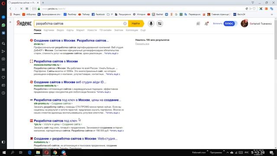This screenshot has height=156, width=277.
Task: Switch to Новости tab
Action: (x=92, y=30)
